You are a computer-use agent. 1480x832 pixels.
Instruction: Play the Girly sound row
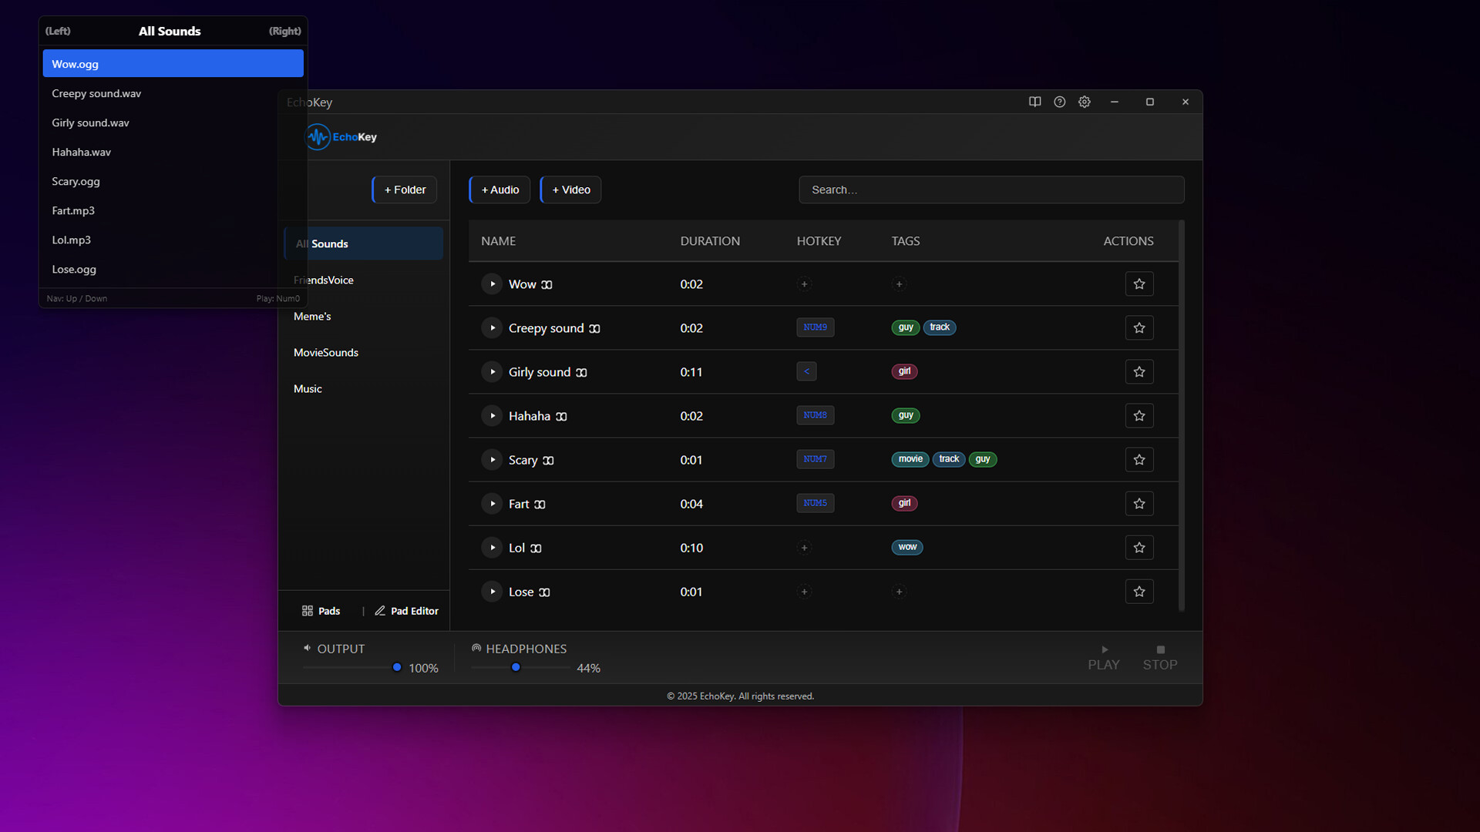492,372
